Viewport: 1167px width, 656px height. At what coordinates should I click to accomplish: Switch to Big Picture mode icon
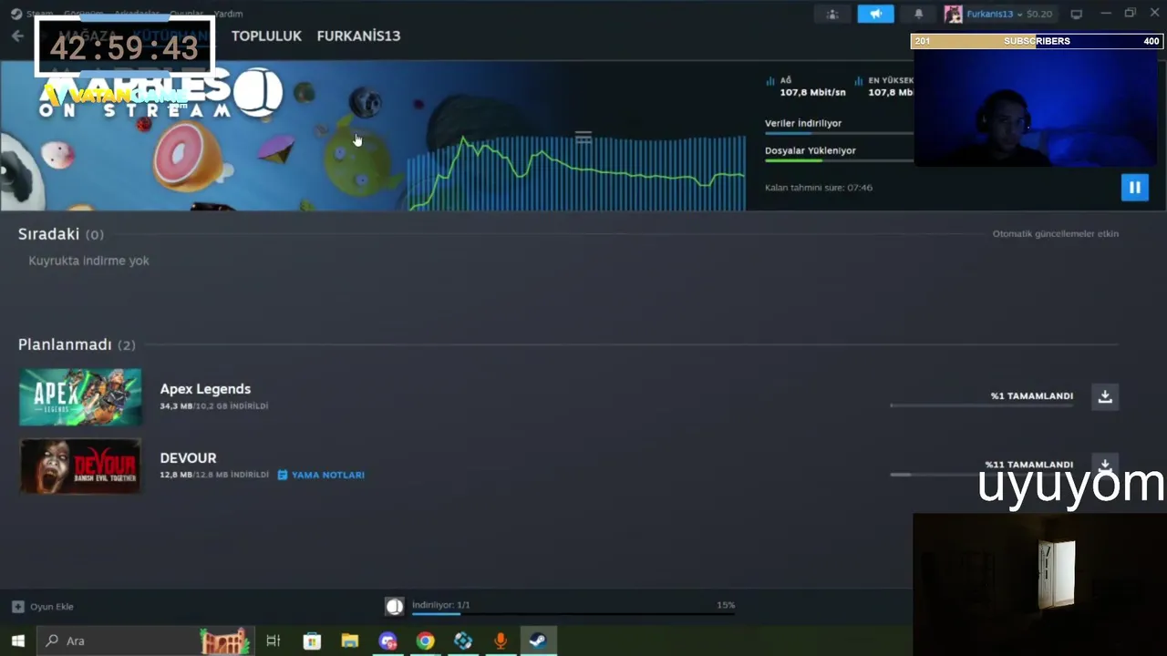[x=1076, y=14]
